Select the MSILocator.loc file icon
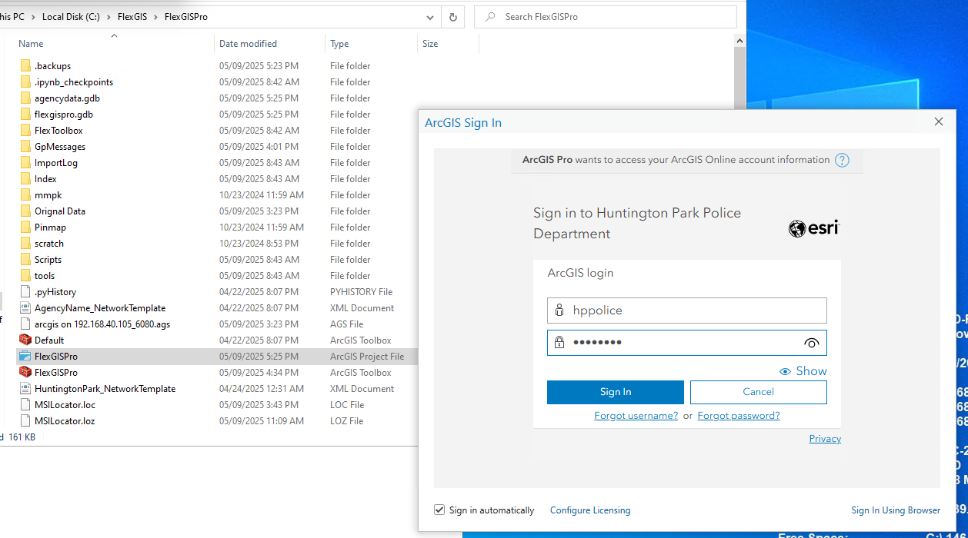968x538 pixels. tap(25, 405)
